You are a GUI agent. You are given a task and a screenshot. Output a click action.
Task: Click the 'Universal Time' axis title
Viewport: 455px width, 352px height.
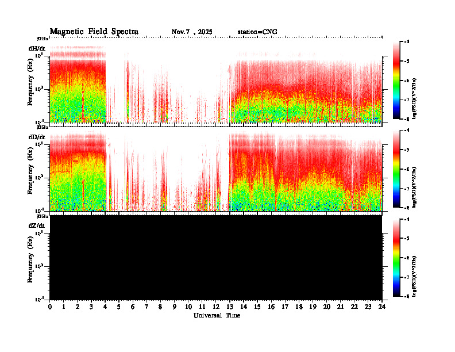(x=217, y=315)
